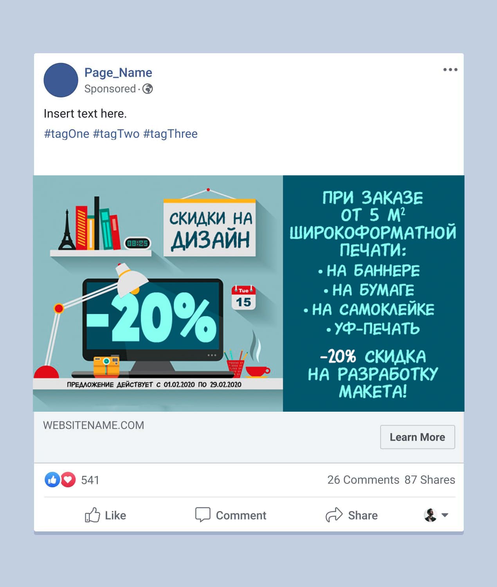Open the 541 reactions count

(x=90, y=480)
